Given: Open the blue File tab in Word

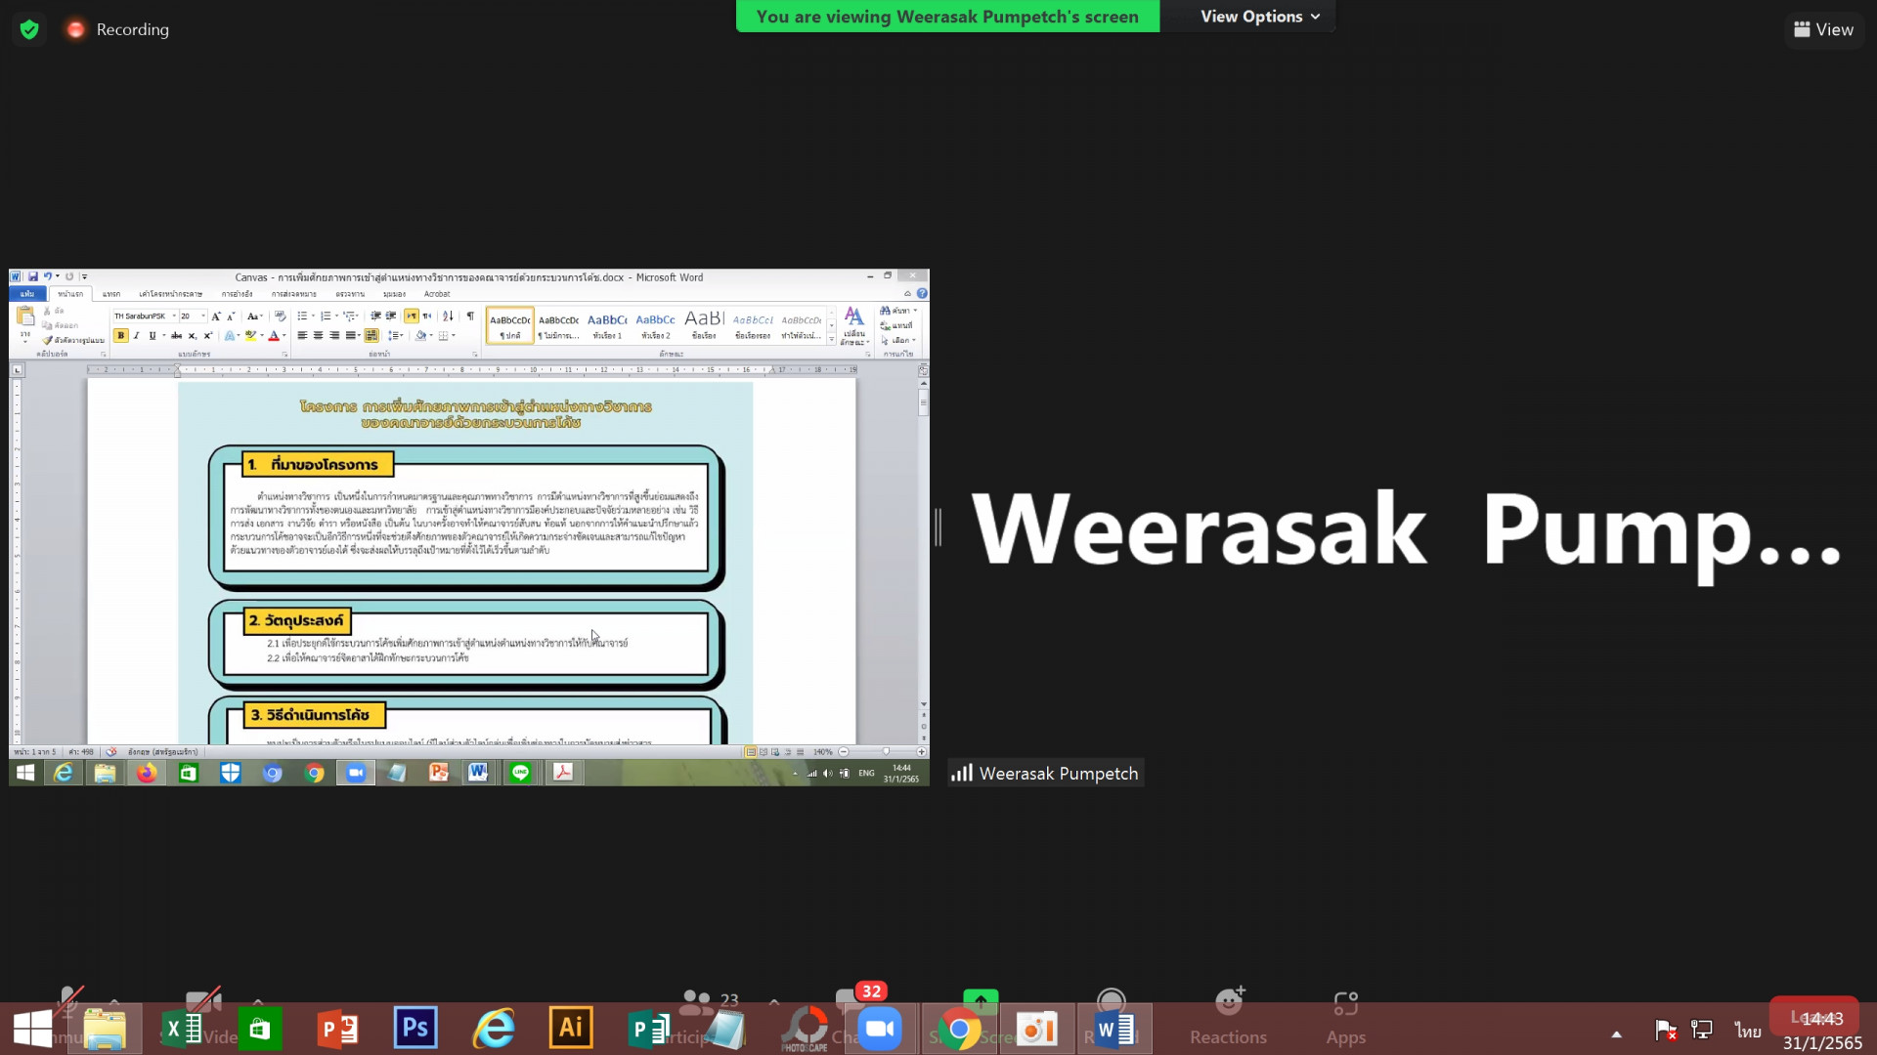Looking at the screenshot, I should click(27, 293).
